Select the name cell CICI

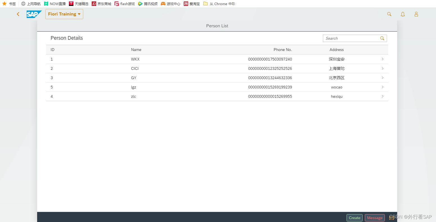point(135,68)
